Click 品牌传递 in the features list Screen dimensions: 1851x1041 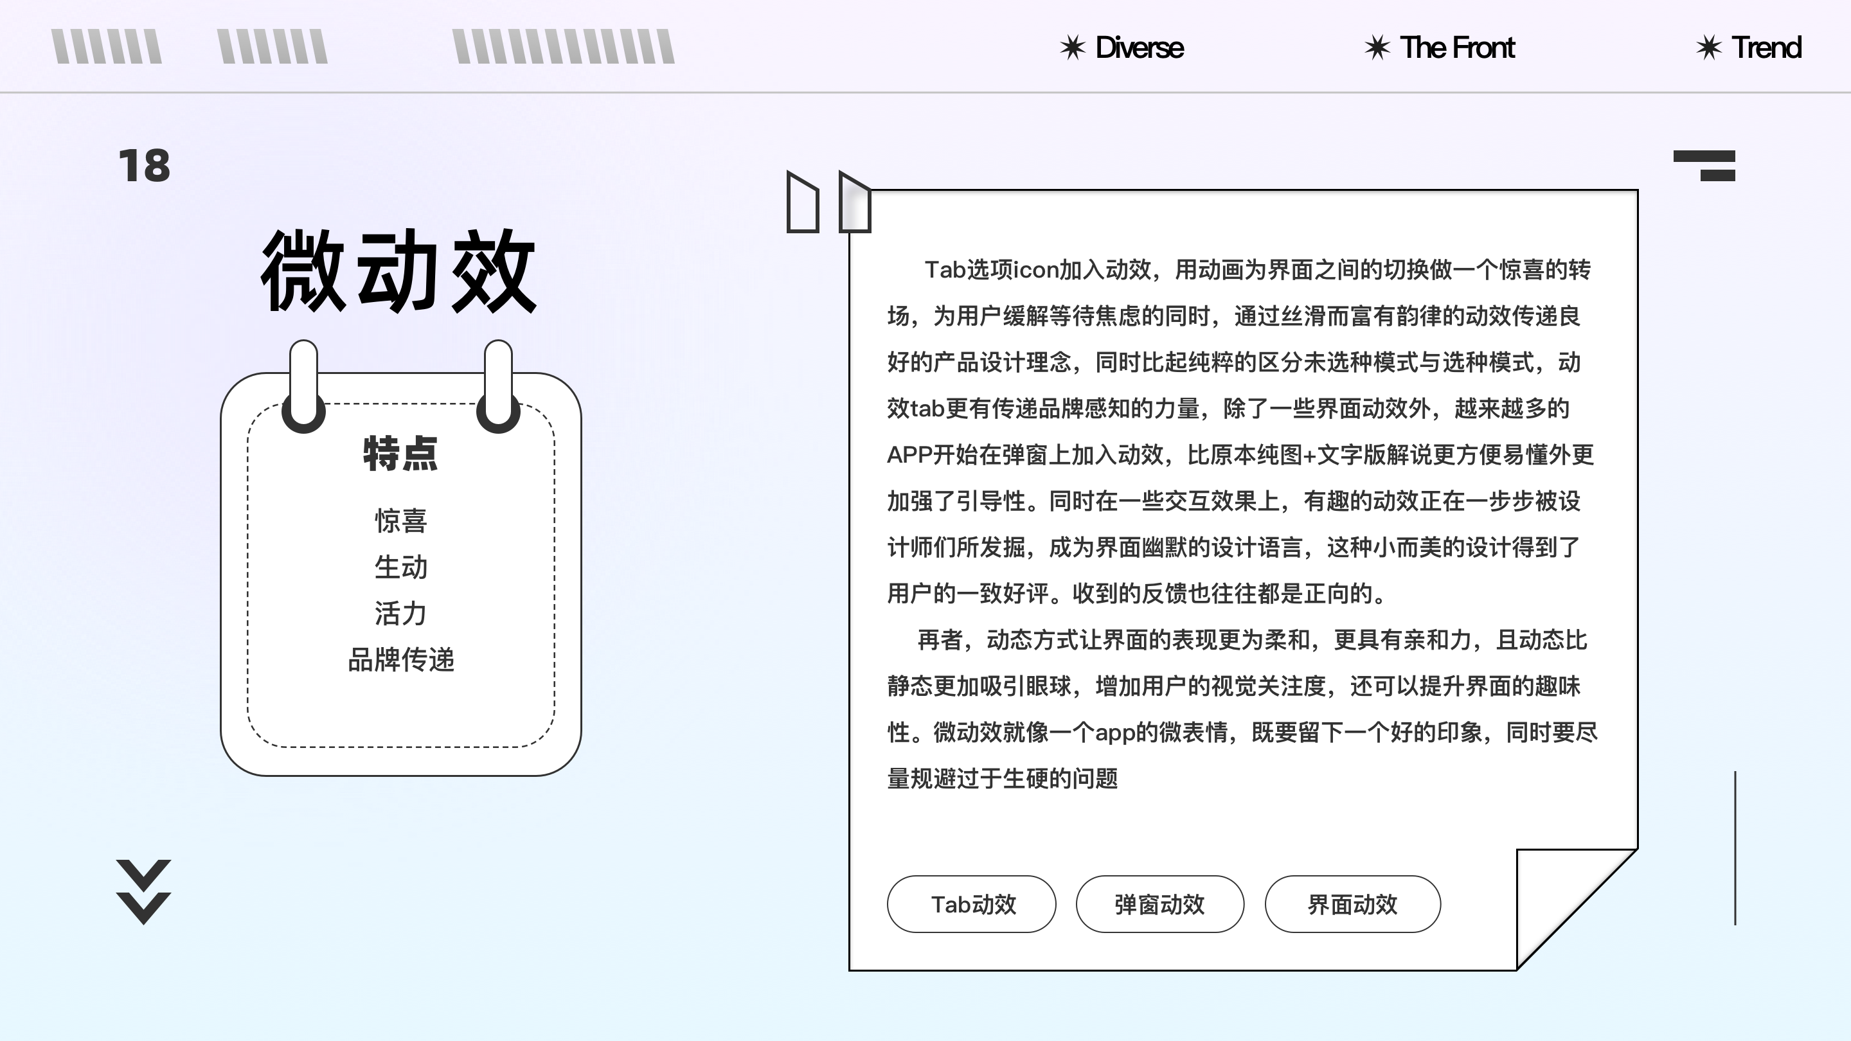(x=401, y=659)
